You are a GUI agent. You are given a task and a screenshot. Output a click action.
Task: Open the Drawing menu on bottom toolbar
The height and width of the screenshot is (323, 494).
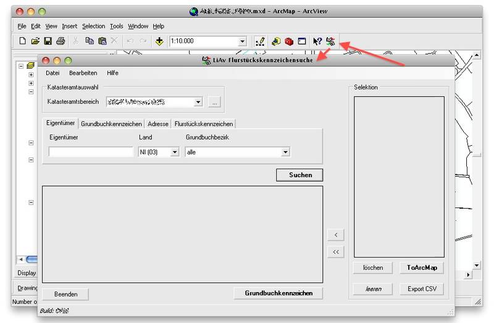27,288
